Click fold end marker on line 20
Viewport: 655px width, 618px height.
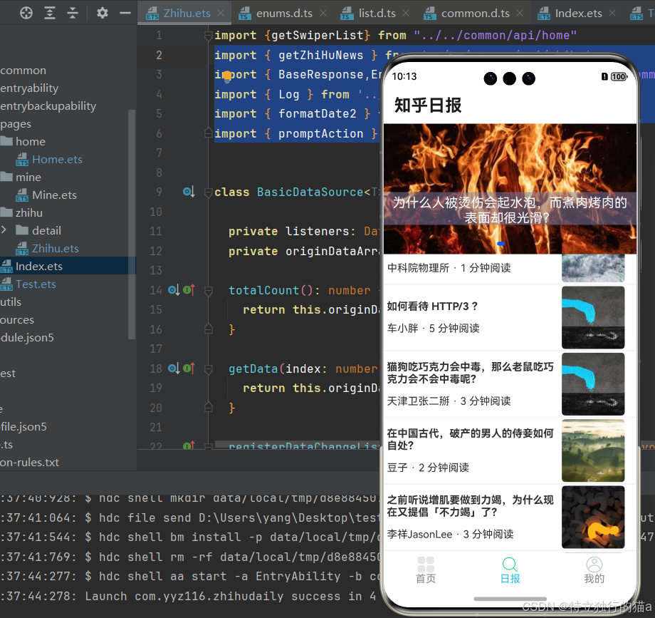(208, 407)
